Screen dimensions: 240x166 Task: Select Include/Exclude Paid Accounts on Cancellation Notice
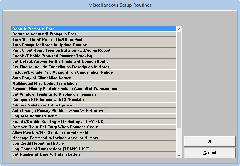[93, 72]
